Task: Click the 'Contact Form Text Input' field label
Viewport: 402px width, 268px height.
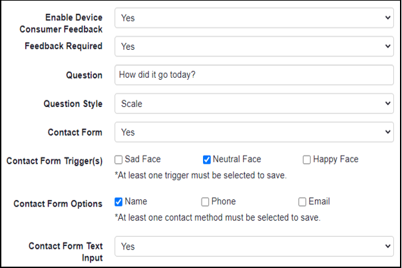Action: tap(65, 251)
